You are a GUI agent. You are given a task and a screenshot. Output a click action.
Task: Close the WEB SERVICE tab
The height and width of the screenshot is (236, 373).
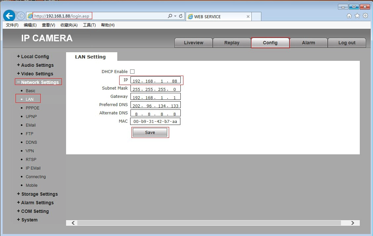248,17
